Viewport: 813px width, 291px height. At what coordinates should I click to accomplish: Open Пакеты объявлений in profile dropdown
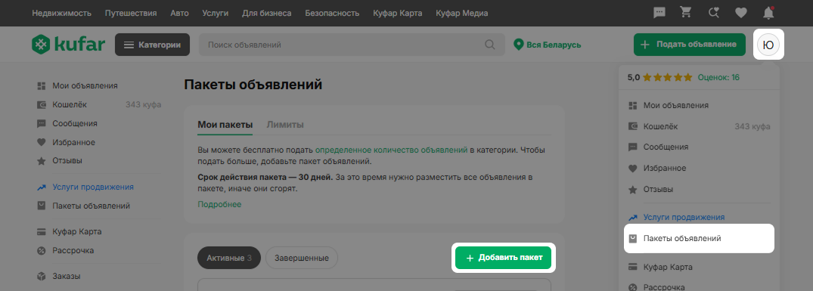point(699,238)
